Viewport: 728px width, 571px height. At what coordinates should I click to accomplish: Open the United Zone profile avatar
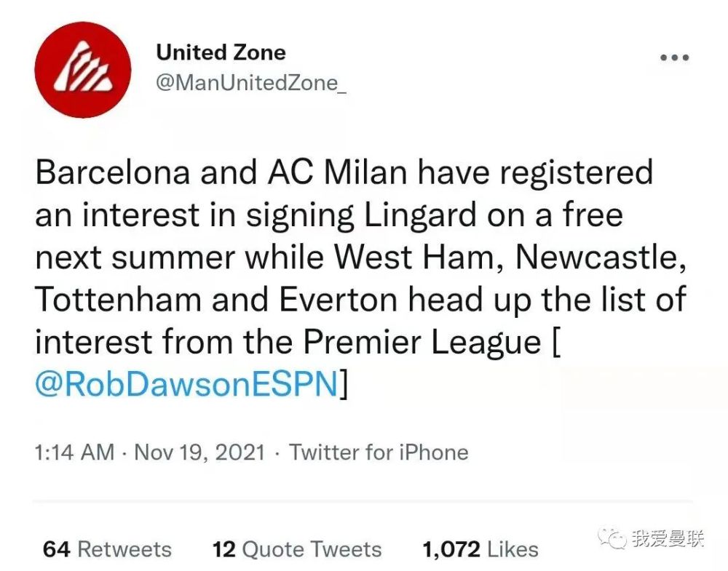(x=83, y=70)
